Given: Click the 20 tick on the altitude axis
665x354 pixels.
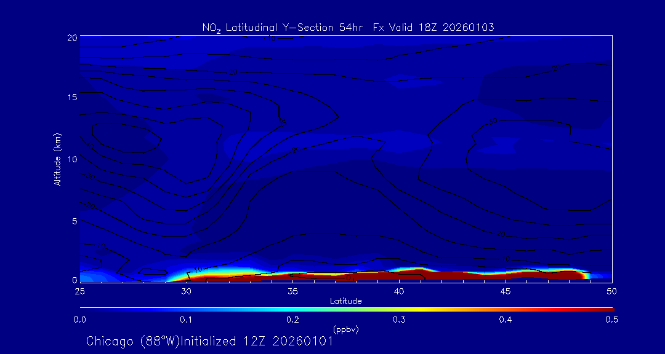Looking at the screenshot, I should coord(71,37).
